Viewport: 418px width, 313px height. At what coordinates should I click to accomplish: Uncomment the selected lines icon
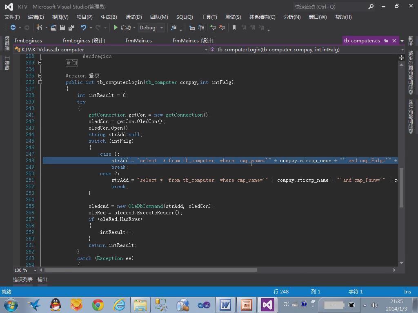coord(222,27)
